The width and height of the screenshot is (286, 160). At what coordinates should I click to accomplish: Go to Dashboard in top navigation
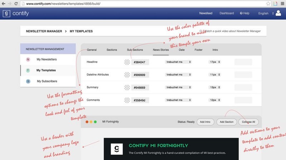click(x=227, y=13)
